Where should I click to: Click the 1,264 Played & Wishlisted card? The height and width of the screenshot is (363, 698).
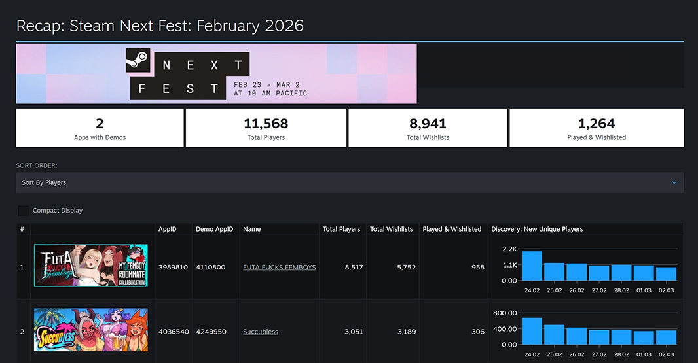[597, 128]
